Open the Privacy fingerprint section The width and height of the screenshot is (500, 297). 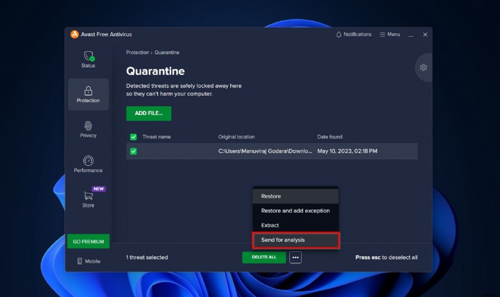88,129
